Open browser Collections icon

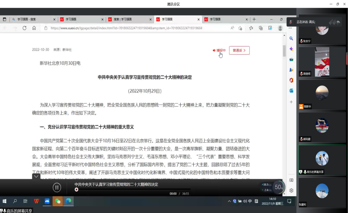(261, 28)
